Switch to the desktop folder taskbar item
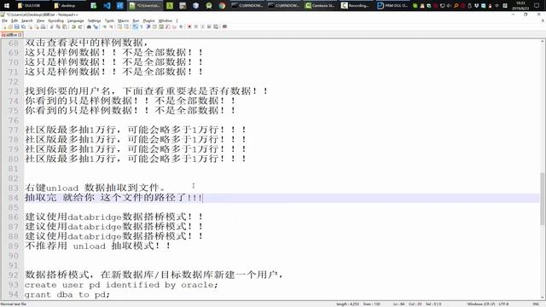The height and width of the screenshot is (307, 546). [68, 6]
